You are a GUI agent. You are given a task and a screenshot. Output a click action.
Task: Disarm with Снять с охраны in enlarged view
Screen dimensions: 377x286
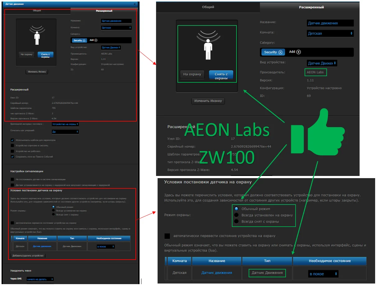pos(221,75)
